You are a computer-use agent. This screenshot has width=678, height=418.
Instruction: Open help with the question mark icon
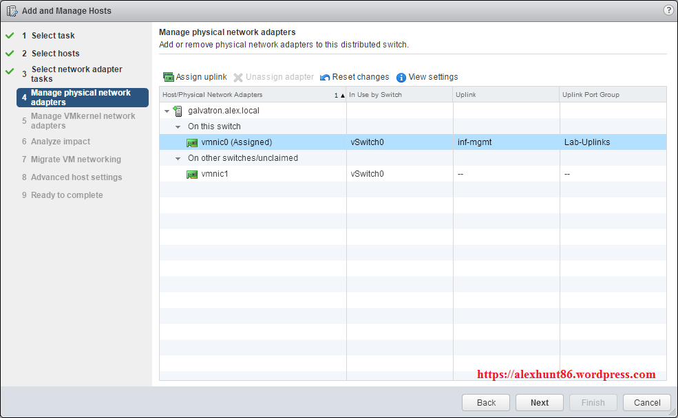[668, 10]
